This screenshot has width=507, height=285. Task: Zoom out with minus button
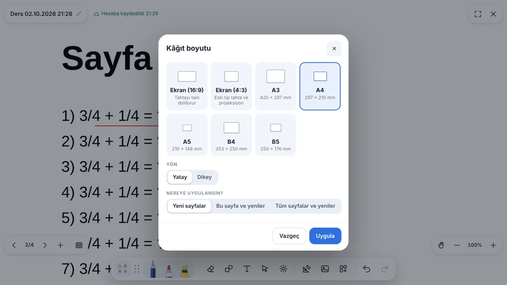coord(457,245)
